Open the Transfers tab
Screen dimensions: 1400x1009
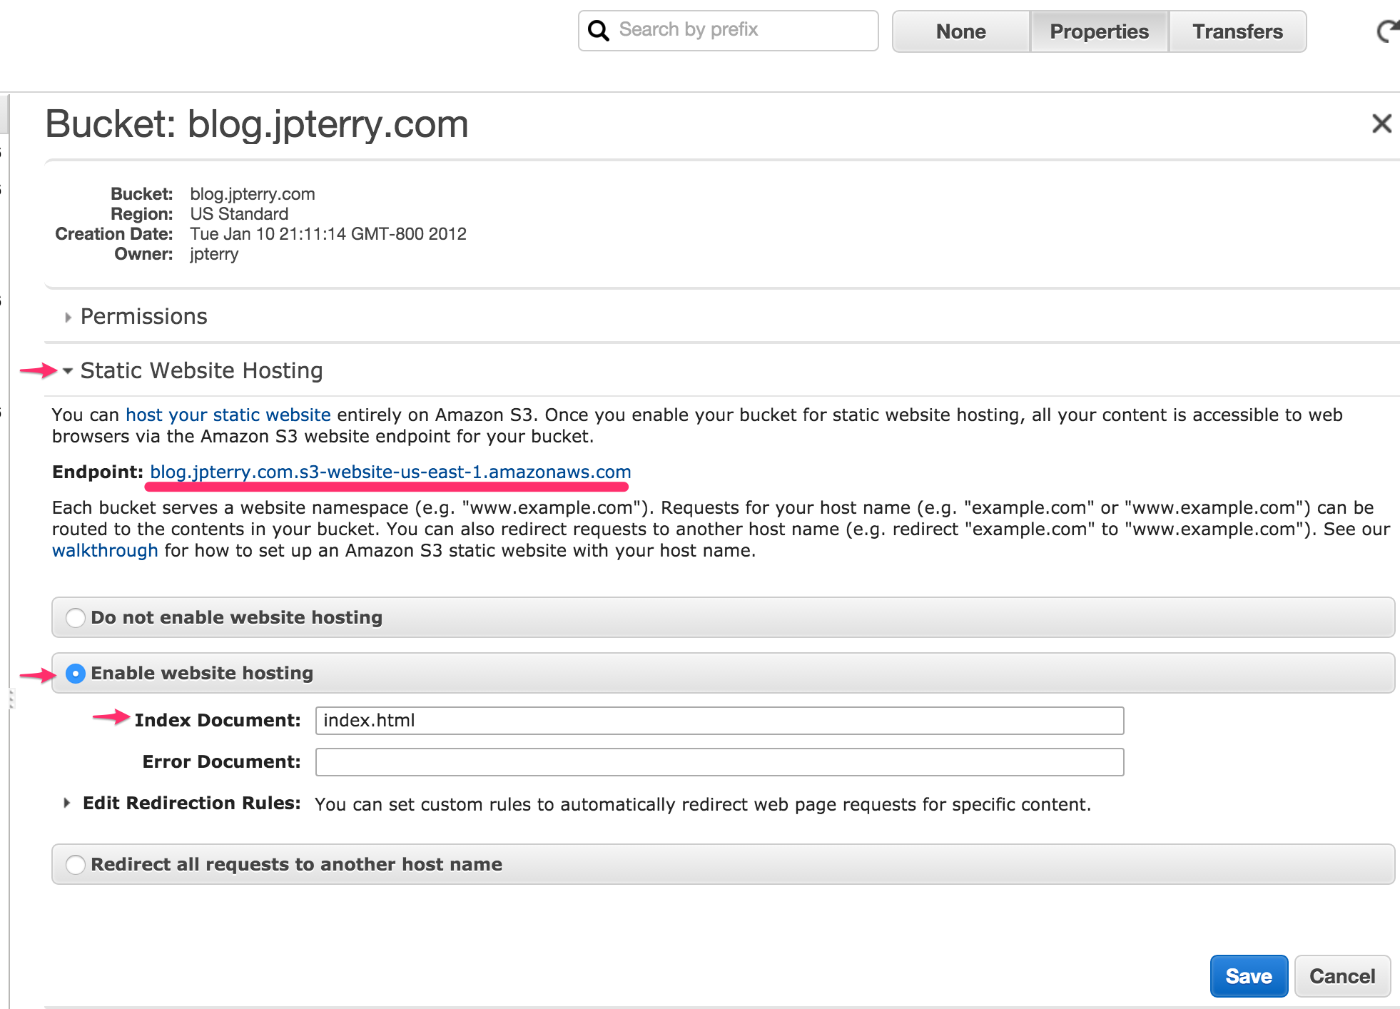tap(1237, 31)
